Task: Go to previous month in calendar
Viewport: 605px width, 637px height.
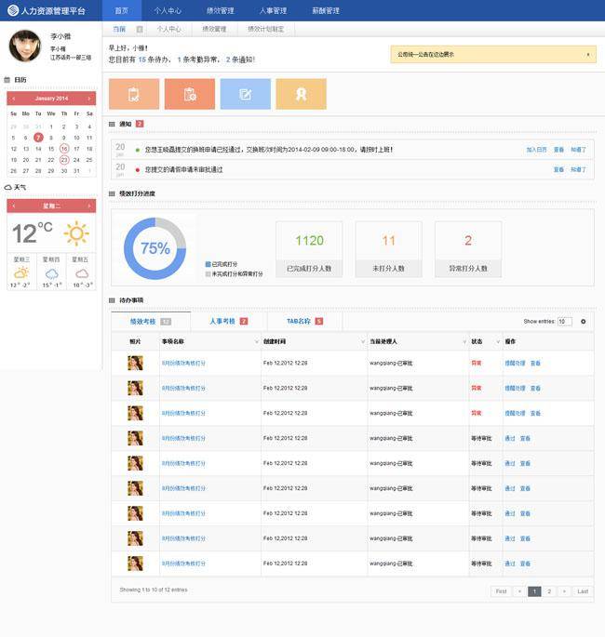Action: 13,98
